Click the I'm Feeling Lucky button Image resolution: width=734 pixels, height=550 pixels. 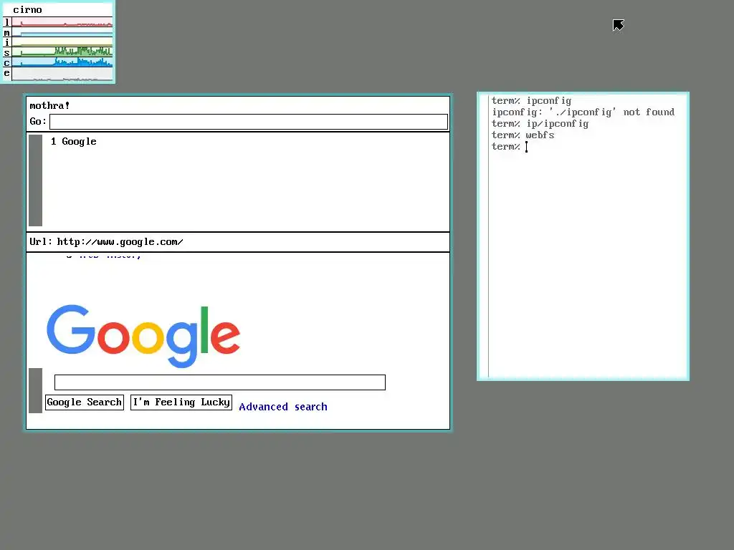coord(181,402)
